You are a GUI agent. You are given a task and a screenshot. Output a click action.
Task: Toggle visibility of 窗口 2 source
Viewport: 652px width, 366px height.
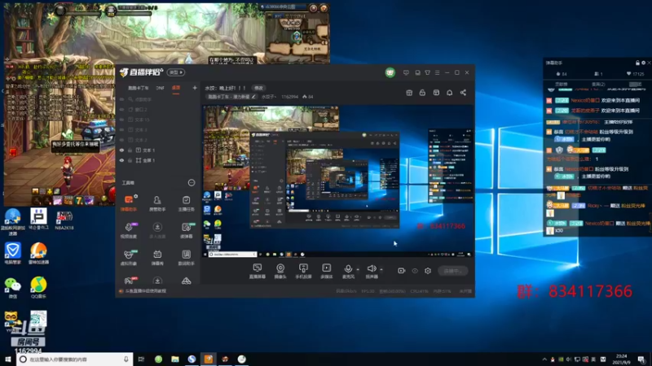tap(121, 110)
